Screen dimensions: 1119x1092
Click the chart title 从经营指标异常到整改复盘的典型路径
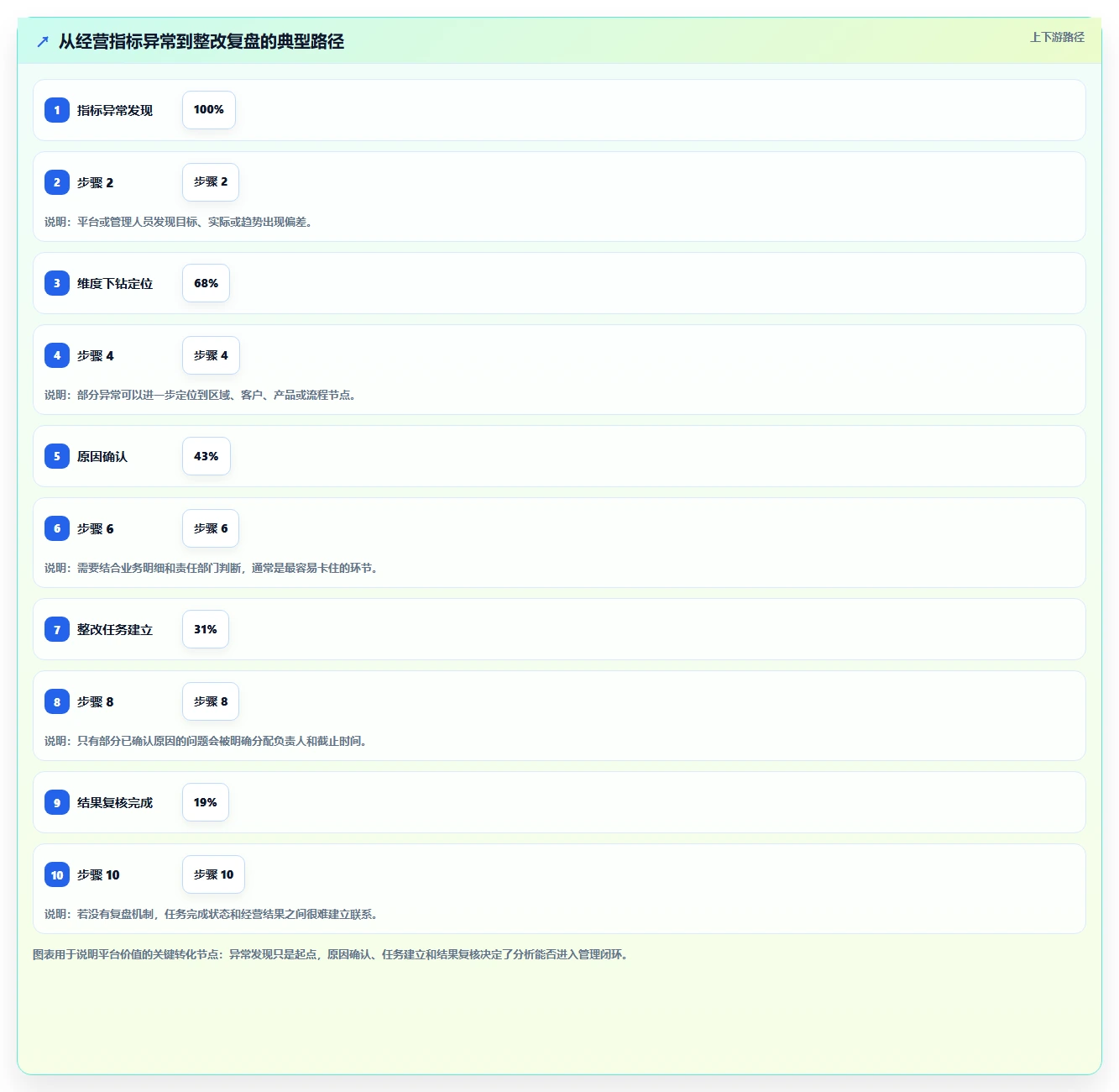(x=201, y=41)
